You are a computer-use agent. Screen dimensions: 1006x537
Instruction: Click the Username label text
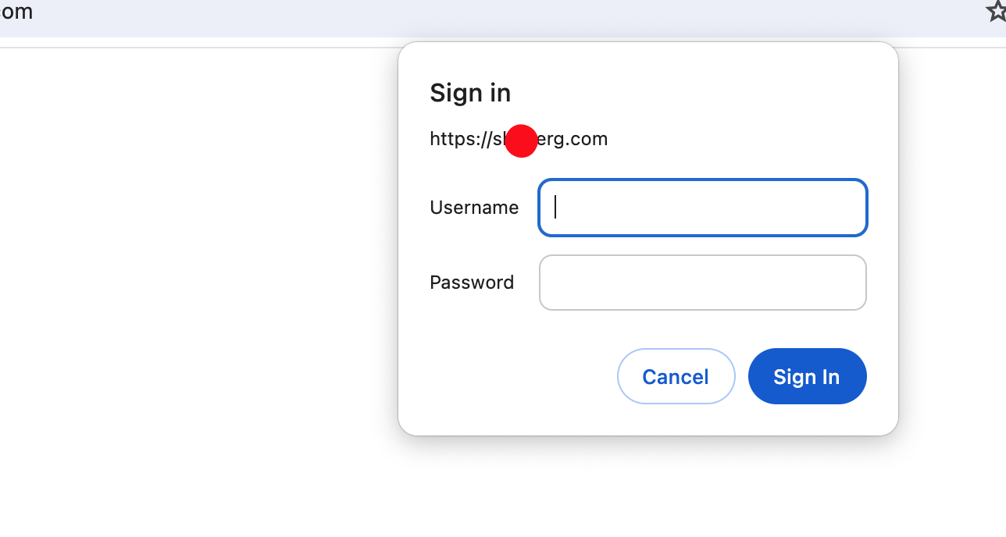tap(474, 208)
